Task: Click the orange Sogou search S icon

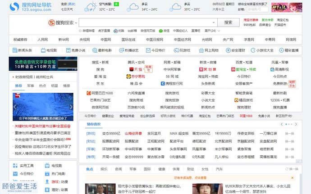Action: 51,23
